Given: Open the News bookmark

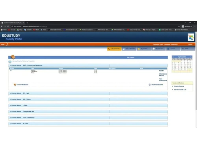Looking at the screenshot, I should point(43,30).
